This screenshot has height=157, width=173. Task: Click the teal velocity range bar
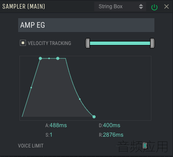click(120, 43)
